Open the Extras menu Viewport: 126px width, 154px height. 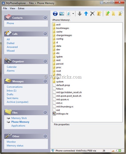coord(21,9)
